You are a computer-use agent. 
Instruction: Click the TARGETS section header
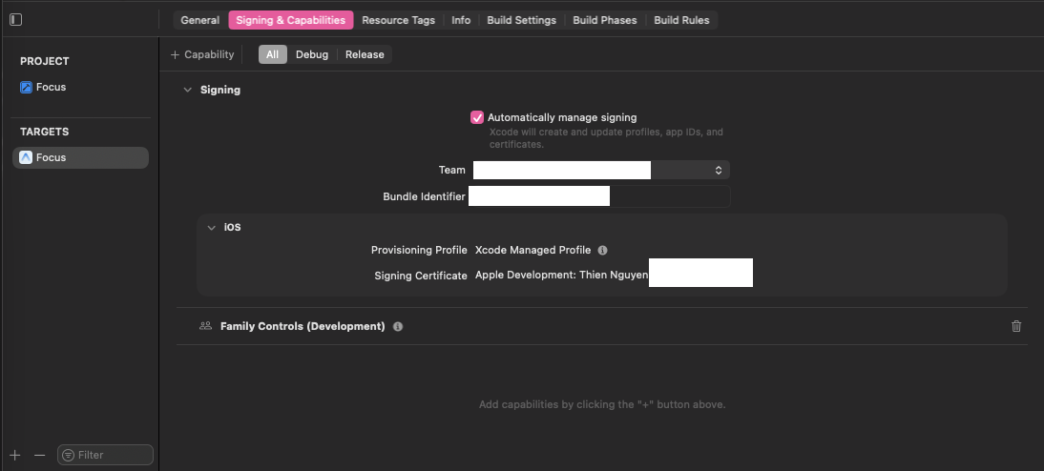(x=45, y=132)
